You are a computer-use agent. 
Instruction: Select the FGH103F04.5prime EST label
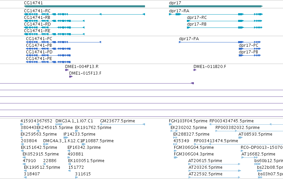click(188, 121)
